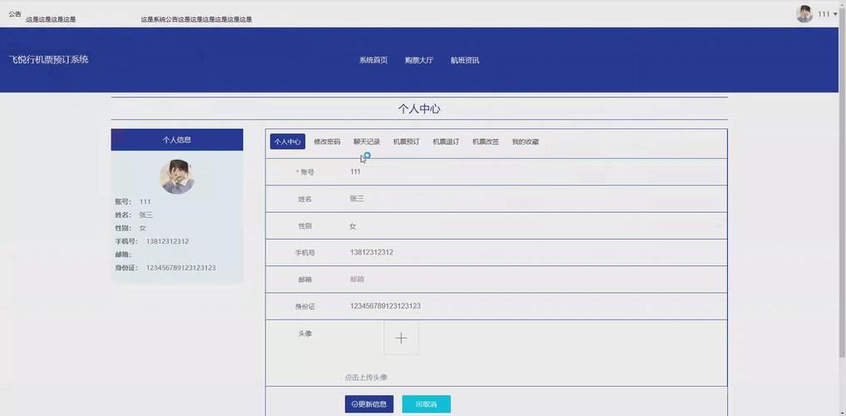This screenshot has height=416, width=846.
Task: Open the 性别 dropdown showing 女
Action: pos(534,226)
